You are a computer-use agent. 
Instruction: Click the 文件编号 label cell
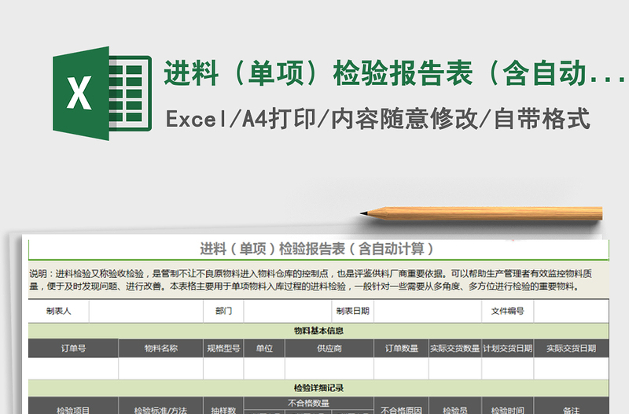click(507, 311)
